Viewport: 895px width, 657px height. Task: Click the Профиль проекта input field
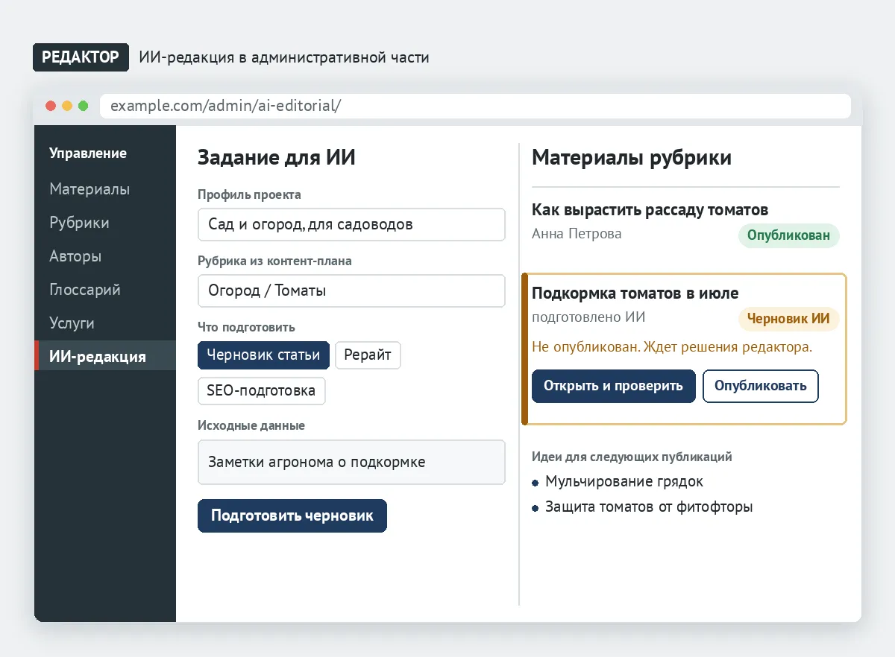(351, 224)
